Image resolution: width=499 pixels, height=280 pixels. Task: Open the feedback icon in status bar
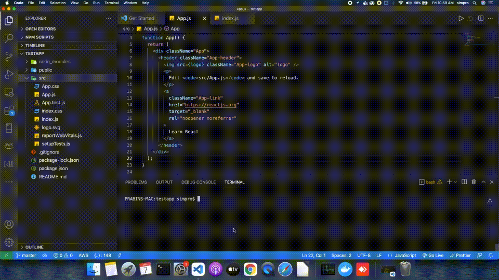[x=480, y=255]
